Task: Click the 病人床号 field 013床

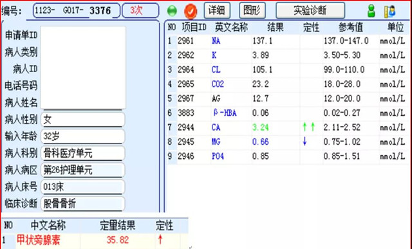Action: tap(83, 187)
